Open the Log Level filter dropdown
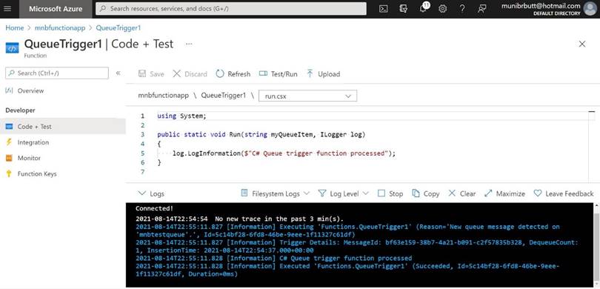The image size is (600, 289). tap(344, 193)
